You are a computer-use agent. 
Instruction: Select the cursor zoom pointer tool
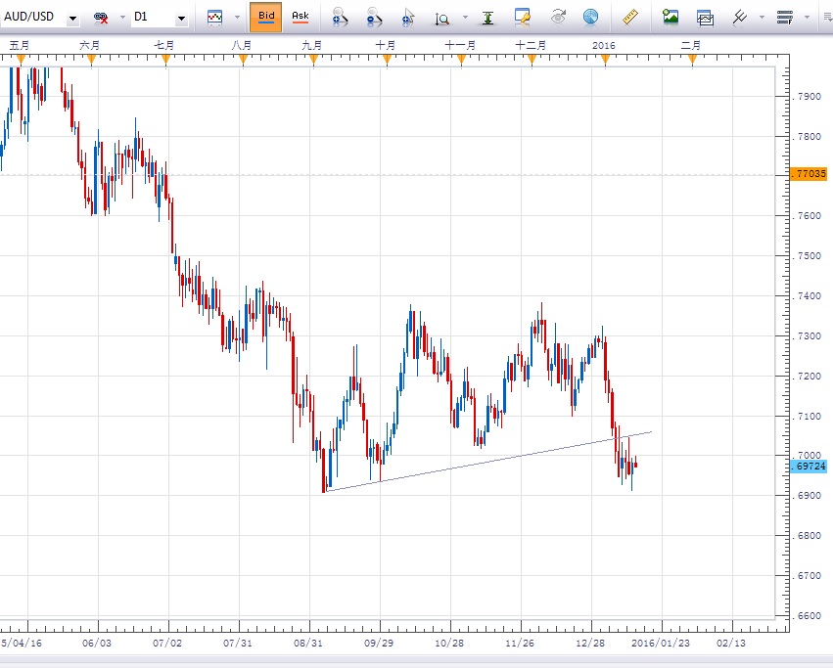pyautogui.click(x=408, y=18)
